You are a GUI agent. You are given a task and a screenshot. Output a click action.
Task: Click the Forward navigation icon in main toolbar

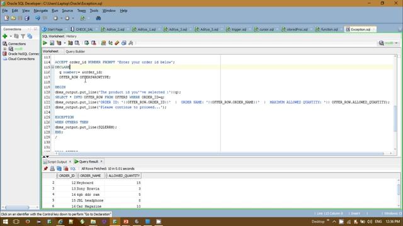click(x=67, y=18)
